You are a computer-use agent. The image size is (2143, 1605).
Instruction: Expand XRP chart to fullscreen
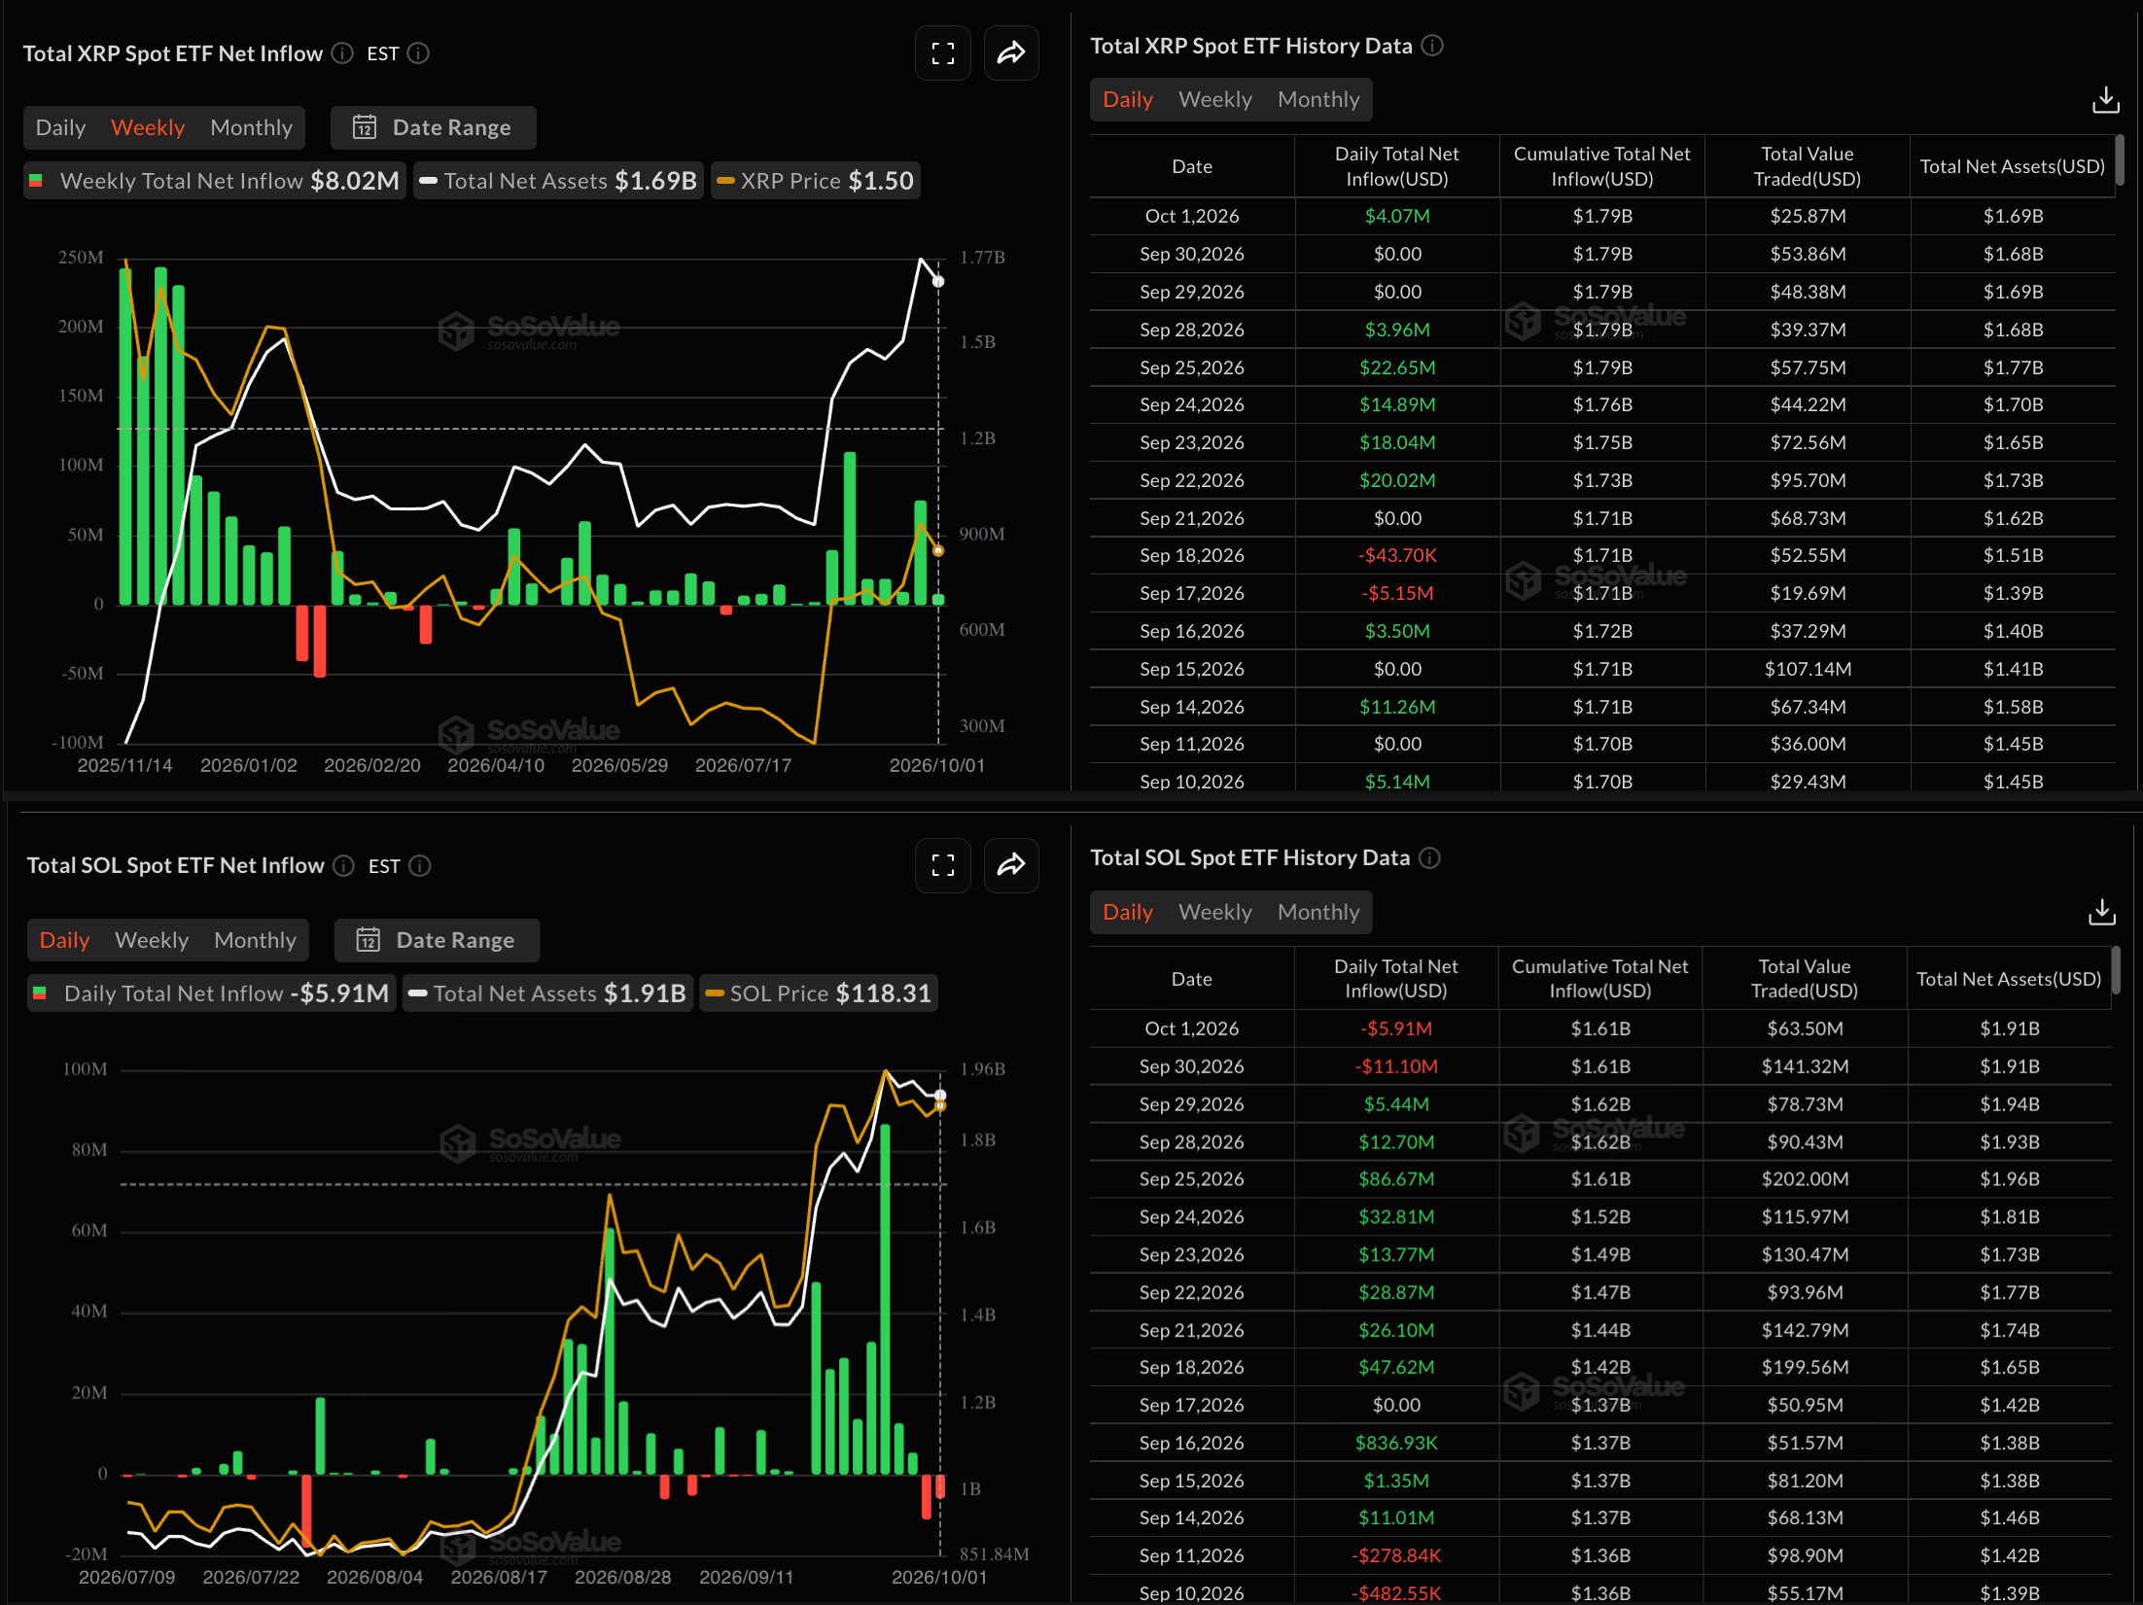tap(942, 53)
